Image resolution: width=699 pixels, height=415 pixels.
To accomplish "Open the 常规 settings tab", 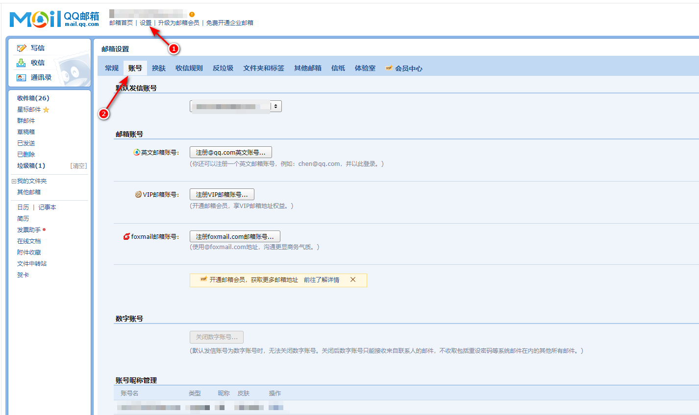I will 112,68.
